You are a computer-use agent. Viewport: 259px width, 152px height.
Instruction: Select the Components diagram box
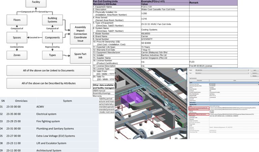(x=52, y=37)
